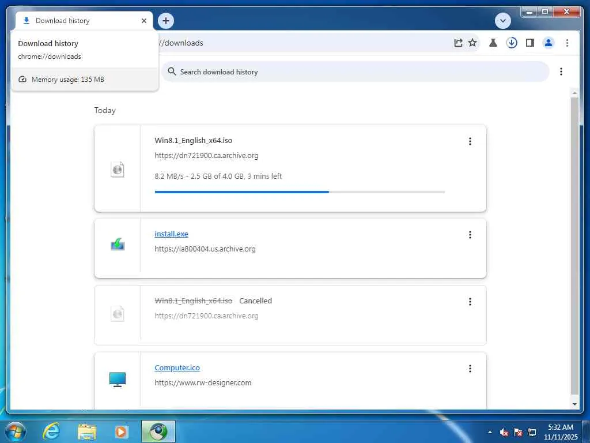590x443 pixels.
Task: Open options for the downloading Win8.1 ISO
Action: [470, 141]
